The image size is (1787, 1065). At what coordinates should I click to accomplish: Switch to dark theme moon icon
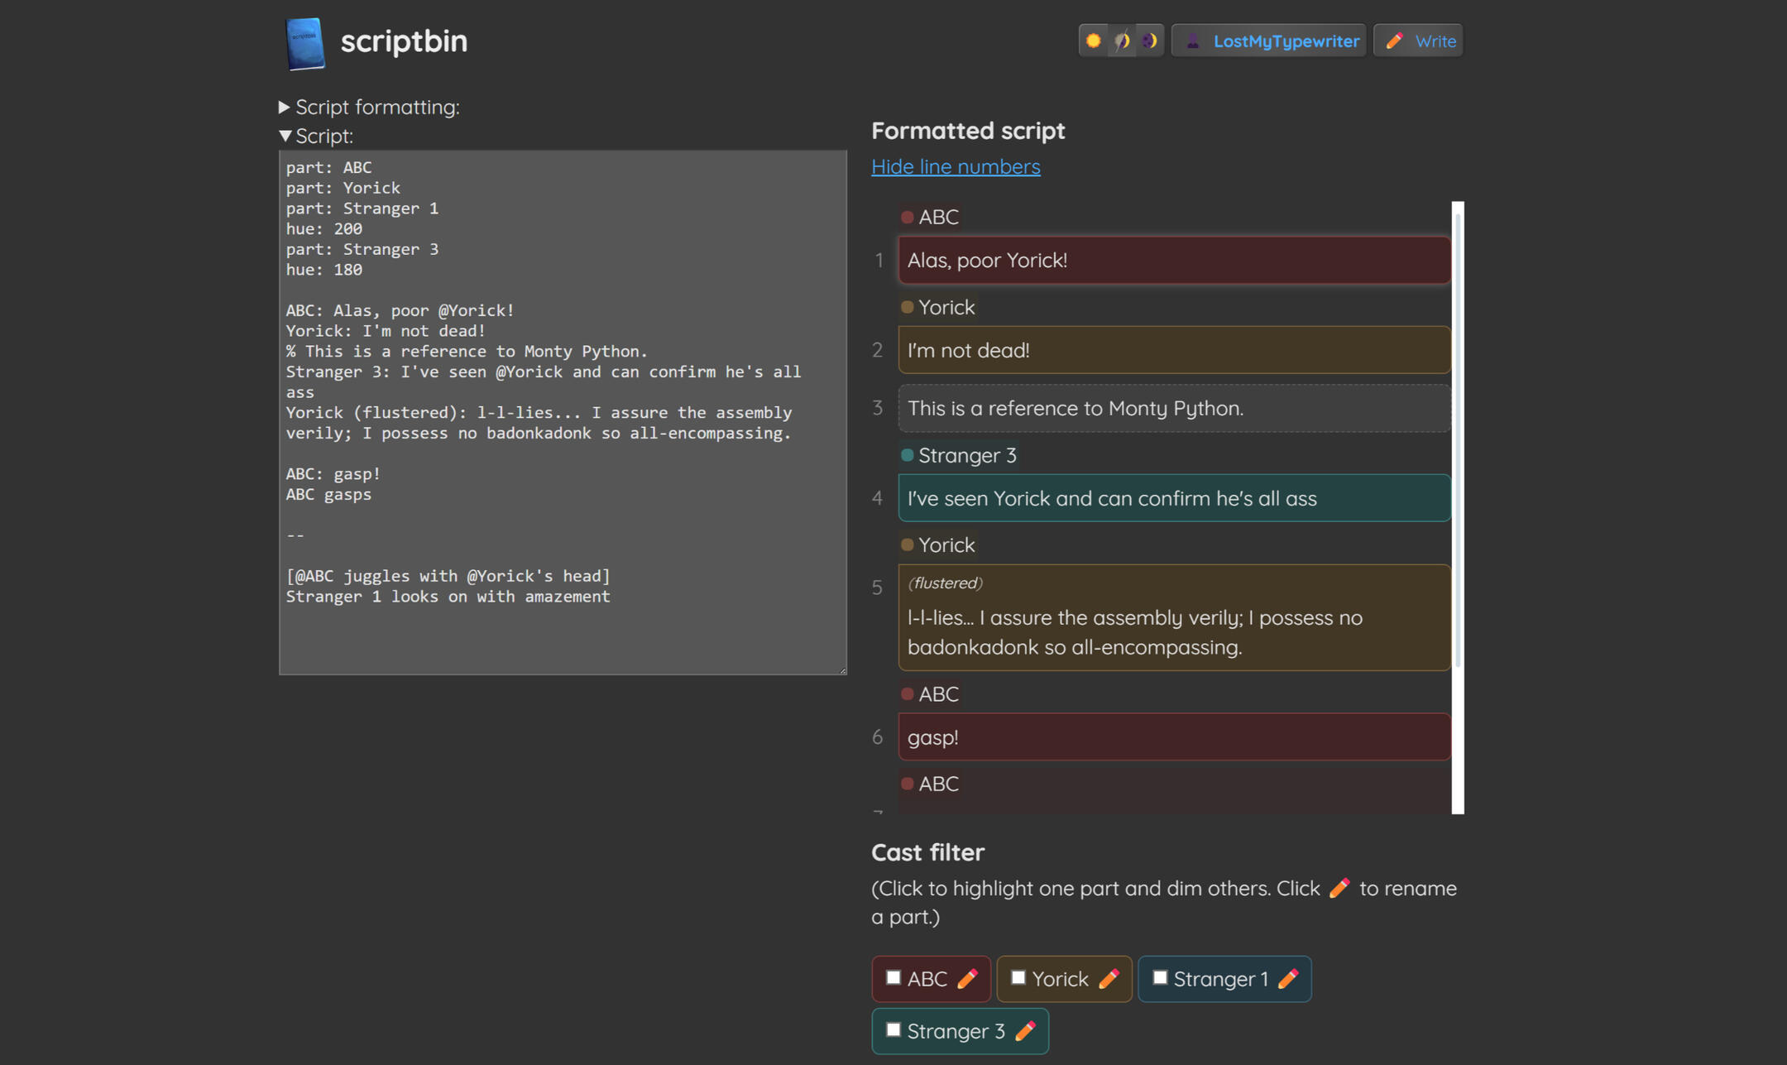(x=1150, y=41)
